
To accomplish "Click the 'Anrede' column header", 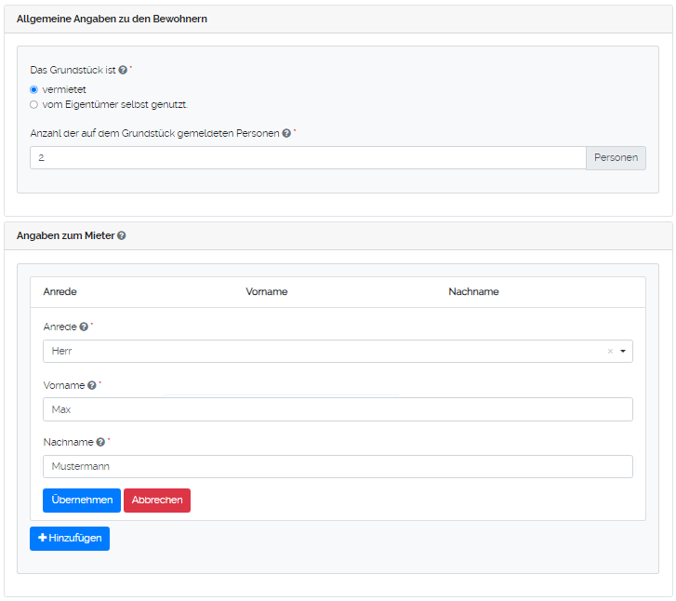I will [x=60, y=292].
